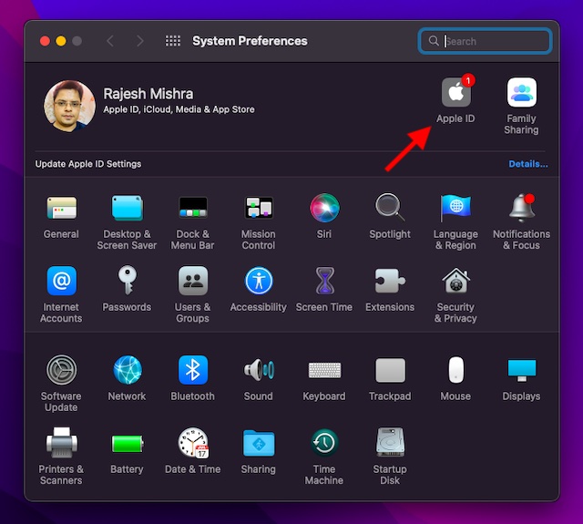Click the Details... link
This screenshot has height=524, width=583.
coord(528,164)
